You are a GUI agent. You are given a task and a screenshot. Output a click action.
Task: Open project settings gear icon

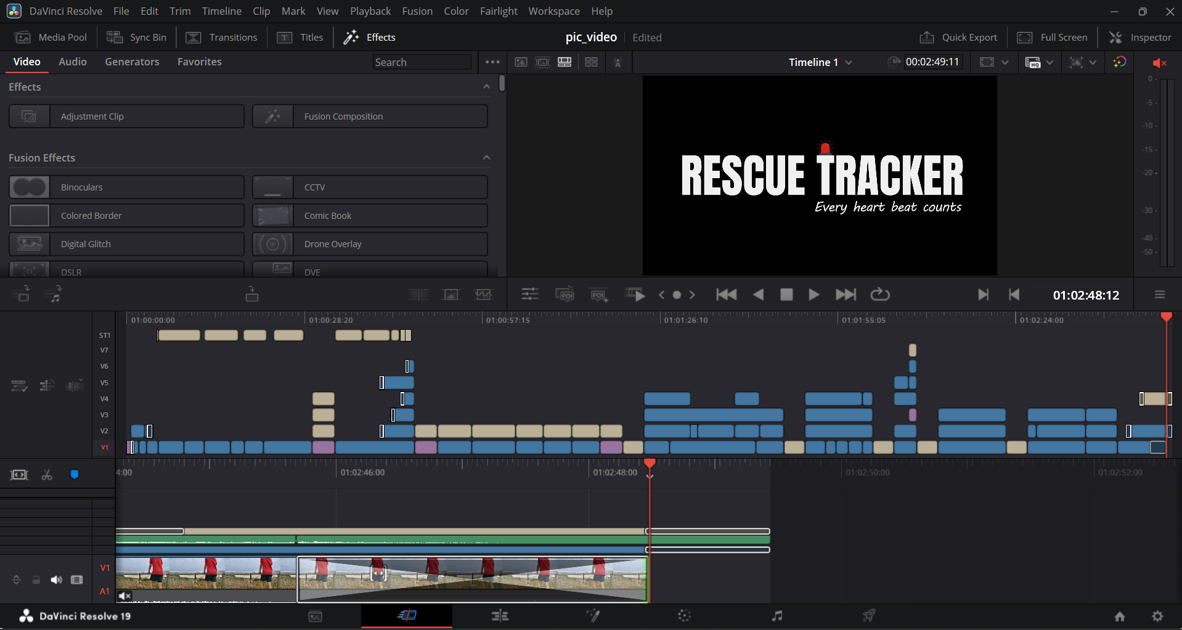(x=1157, y=616)
